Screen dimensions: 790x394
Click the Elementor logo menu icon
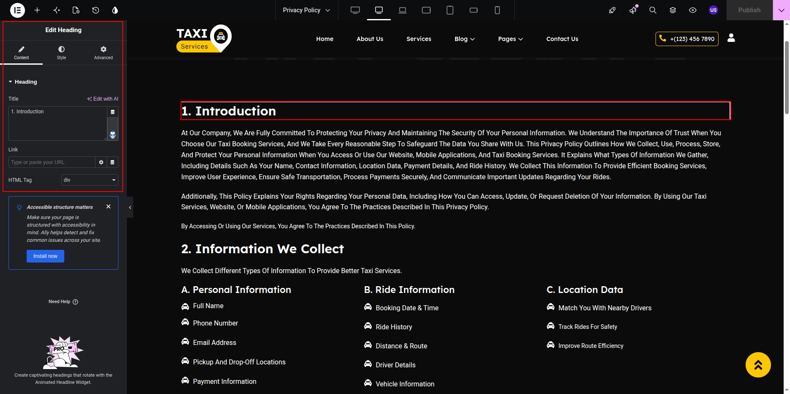tap(17, 10)
